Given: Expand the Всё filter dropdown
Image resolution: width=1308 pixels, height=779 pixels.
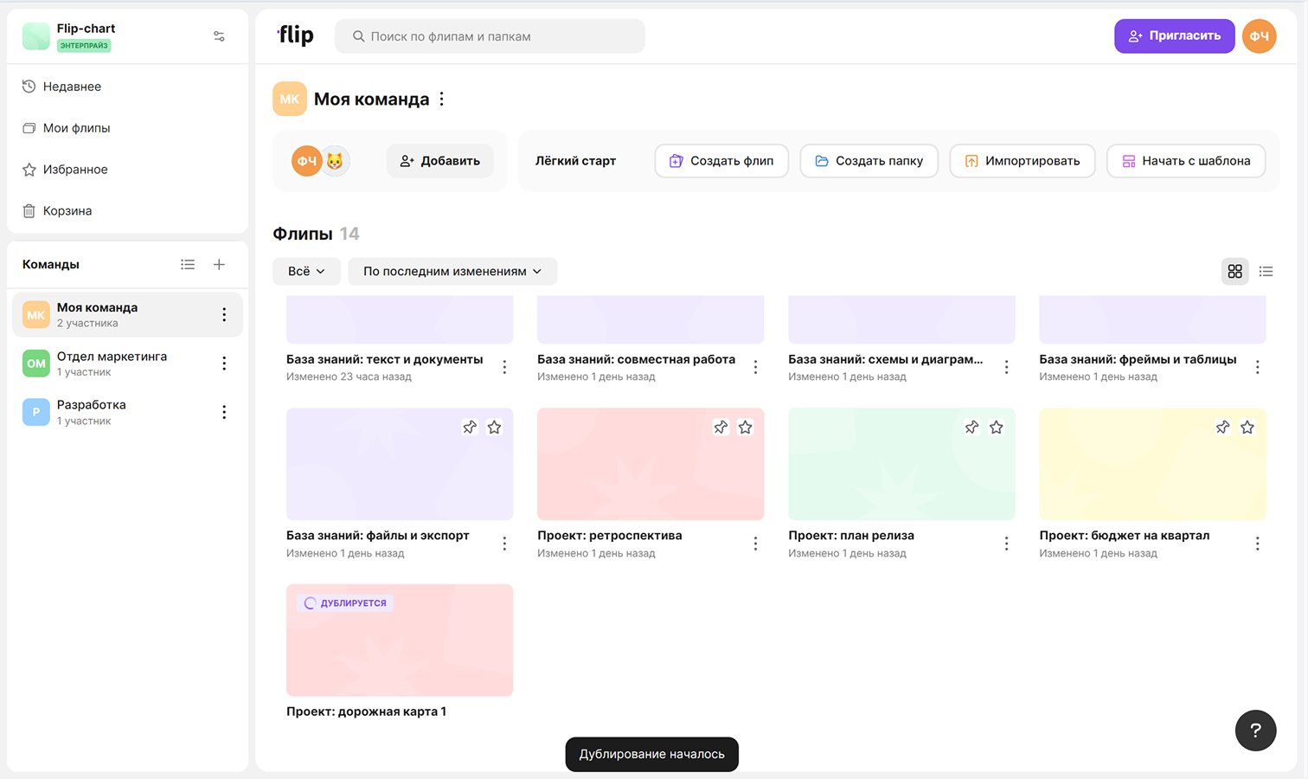Looking at the screenshot, I should 306,271.
